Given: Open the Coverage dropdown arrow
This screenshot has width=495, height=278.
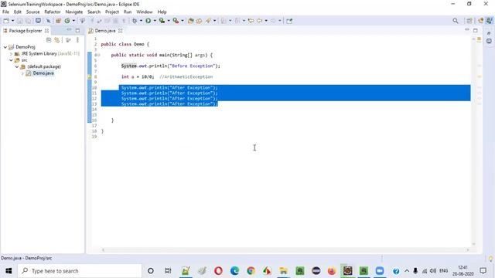Looking at the screenshot, I should (169, 21).
